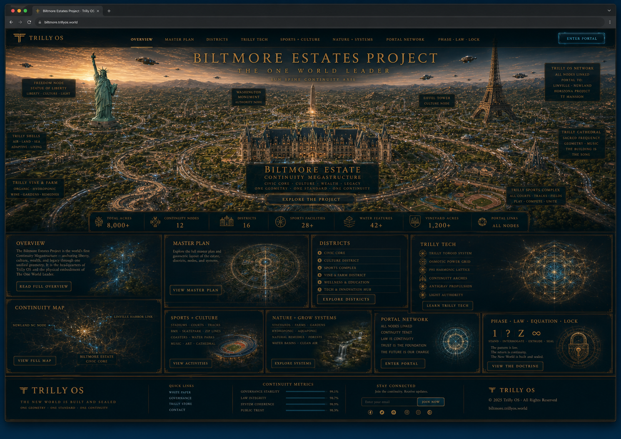Click the Explore the Project button

point(311,199)
